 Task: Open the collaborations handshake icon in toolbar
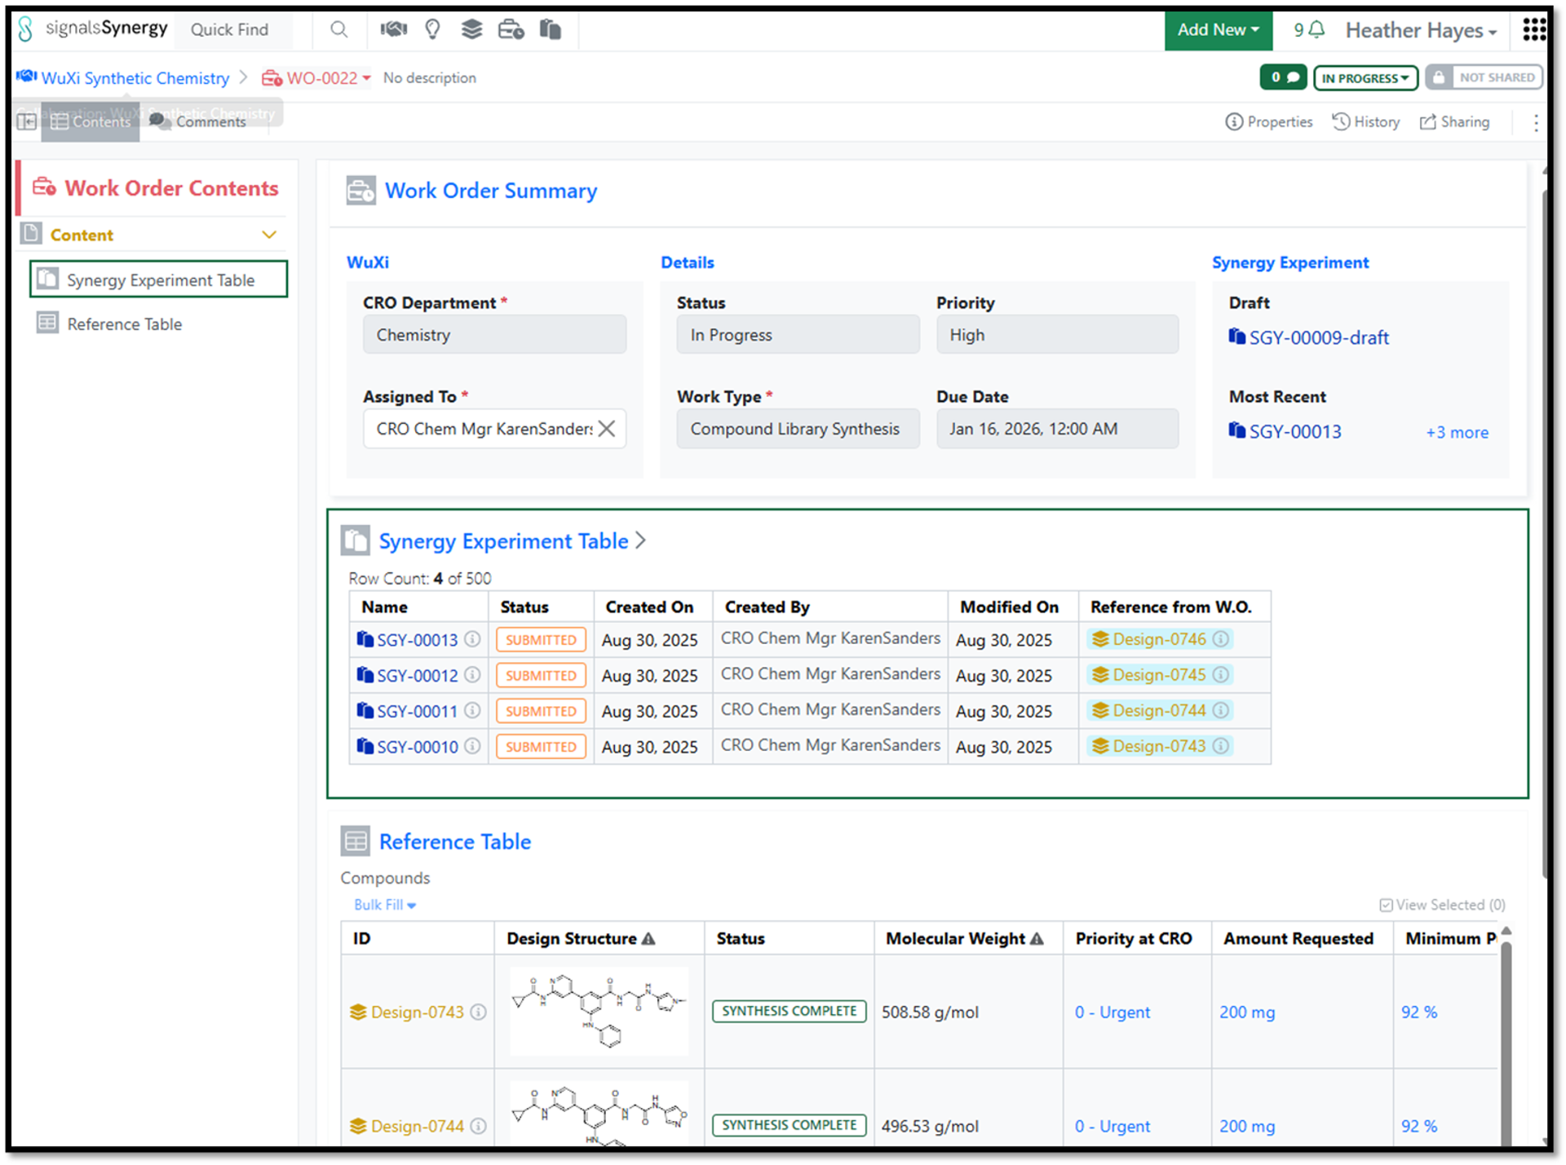tap(393, 30)
